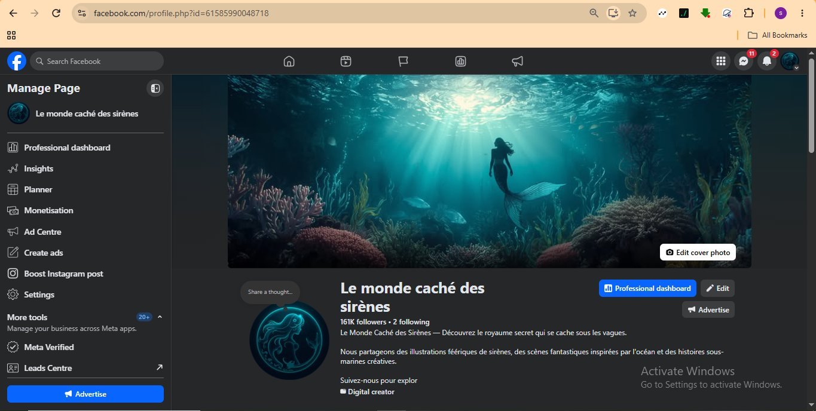Open the All Bookmarks folder

coord(777,35)
